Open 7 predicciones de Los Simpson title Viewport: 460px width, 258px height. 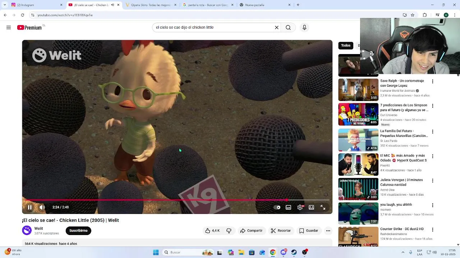(404, 107)
